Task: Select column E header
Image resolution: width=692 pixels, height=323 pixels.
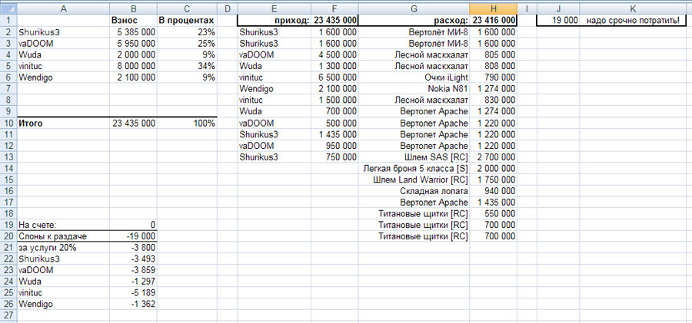Action: pyautogui.click(x=274, y=8)
